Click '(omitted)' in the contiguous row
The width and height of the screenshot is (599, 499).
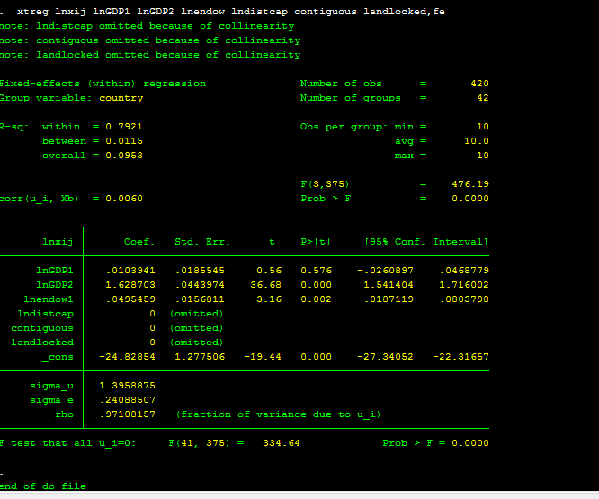196,328
